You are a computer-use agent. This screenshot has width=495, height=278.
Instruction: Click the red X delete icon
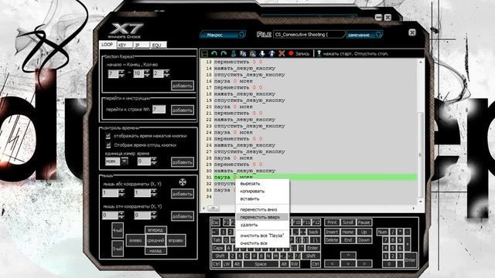(x=282, y=53)
